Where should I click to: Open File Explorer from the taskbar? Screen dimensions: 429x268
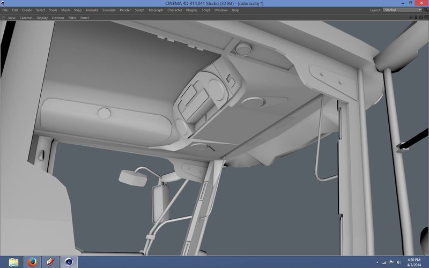coord(13,262)
